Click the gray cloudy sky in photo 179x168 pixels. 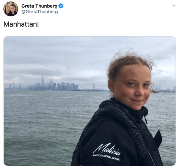(57, 57)
